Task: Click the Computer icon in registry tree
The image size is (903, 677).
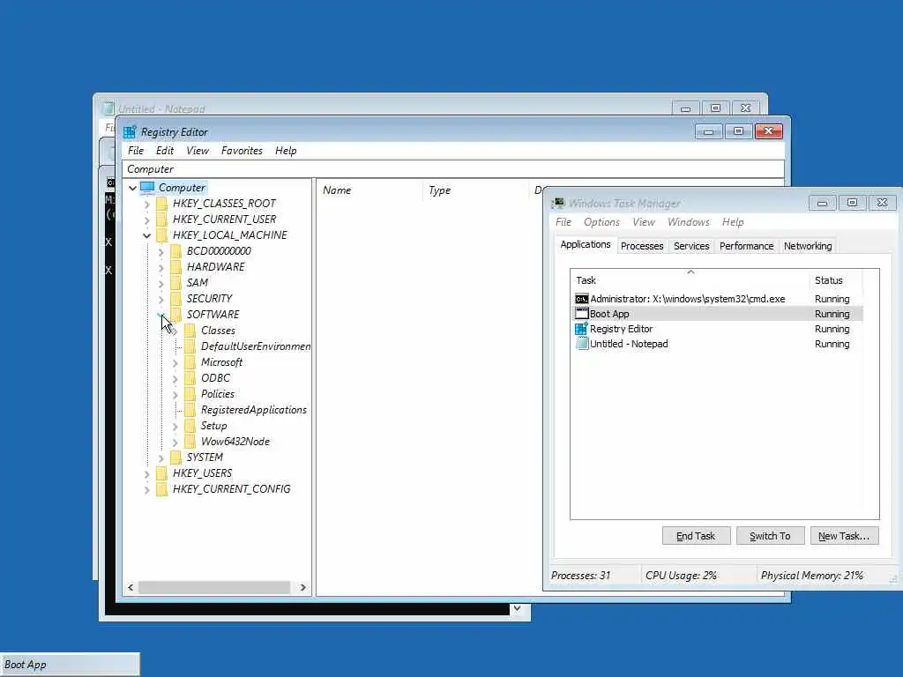Action: pyautogui.click(x=147, y=188)
